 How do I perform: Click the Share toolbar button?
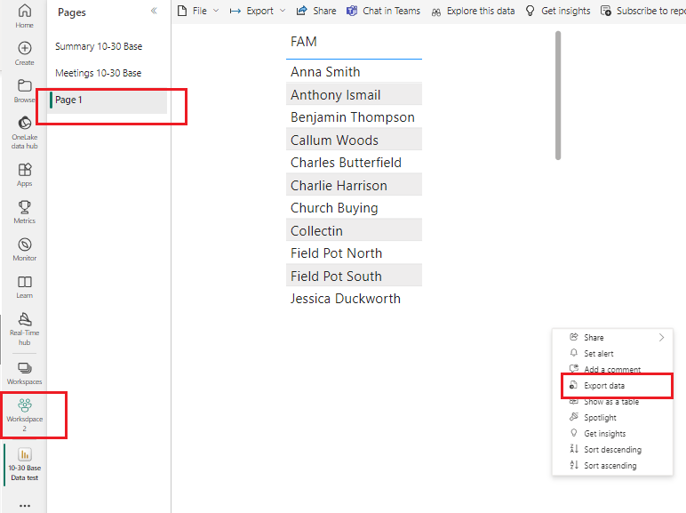click(316, 11)
